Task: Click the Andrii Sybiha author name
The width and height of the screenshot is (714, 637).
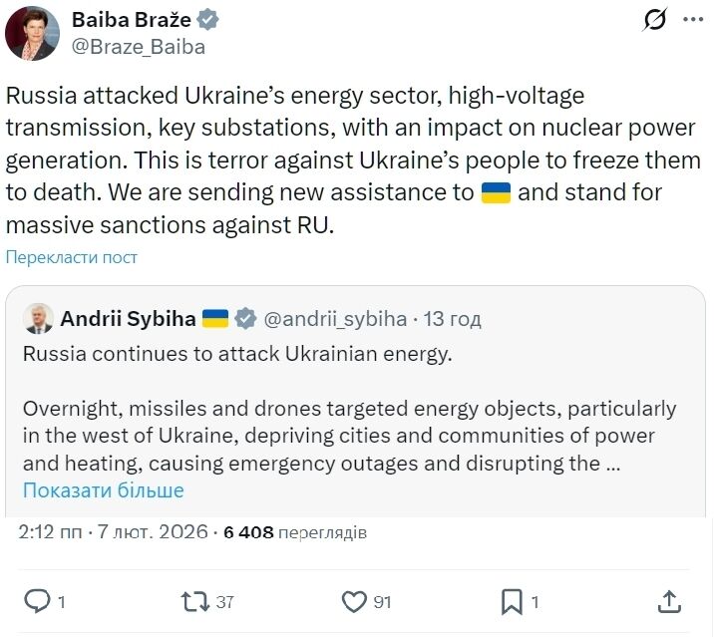Action: [x=128, y=319]
